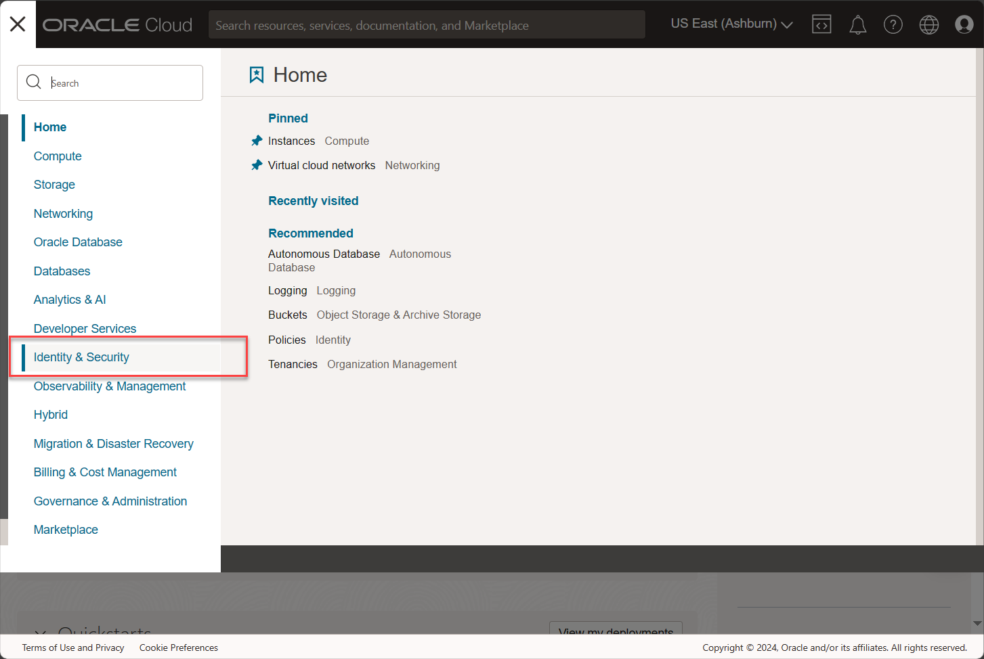Close the navigation menu with the X icon

point(18,24)
